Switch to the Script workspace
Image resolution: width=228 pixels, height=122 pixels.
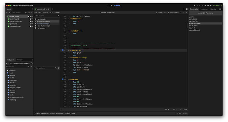(x=117, y=5)
